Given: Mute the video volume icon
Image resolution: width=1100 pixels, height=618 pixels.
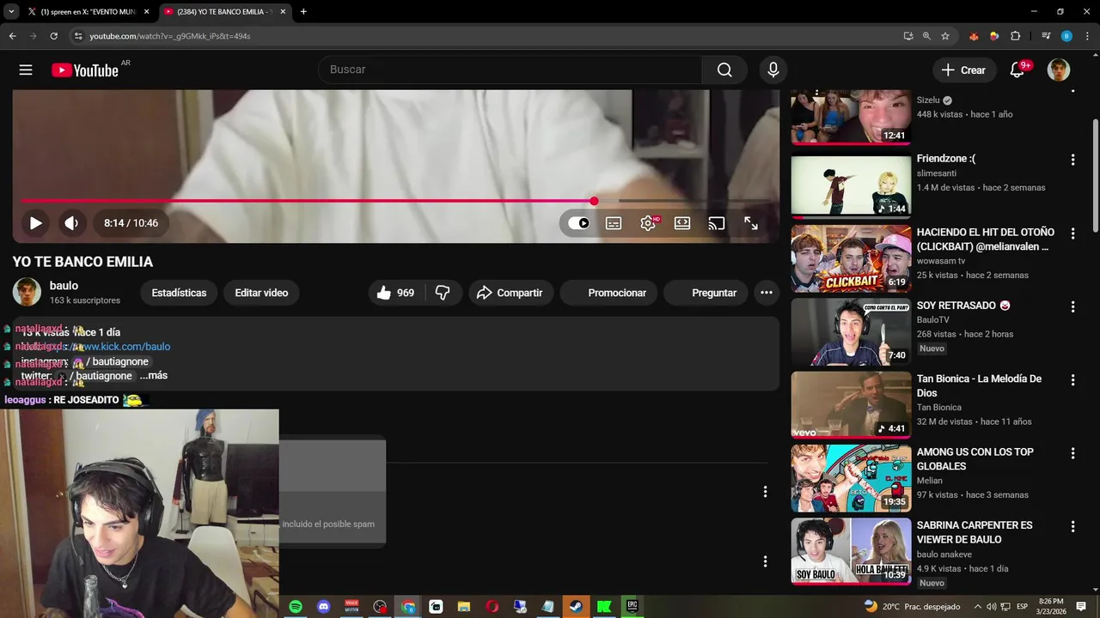Looking at the screenshot, I should 71,223.
